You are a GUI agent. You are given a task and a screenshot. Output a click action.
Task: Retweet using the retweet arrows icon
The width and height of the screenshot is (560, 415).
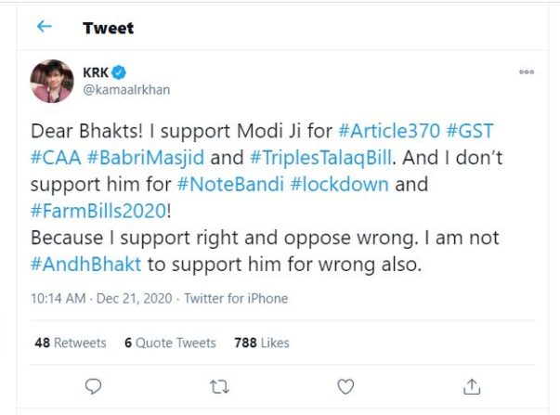[x=219, y=385]
